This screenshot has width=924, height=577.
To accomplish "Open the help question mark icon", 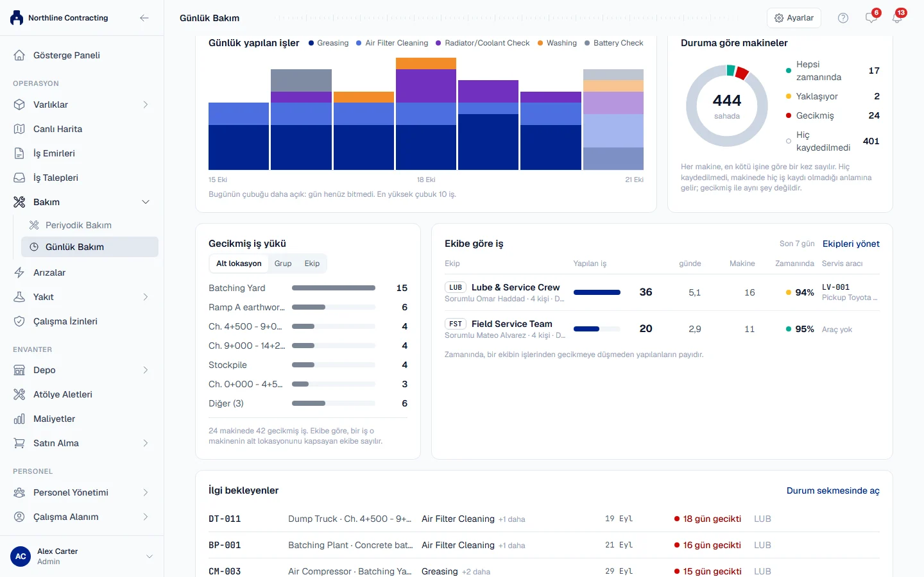I will [x=843, y=18].
